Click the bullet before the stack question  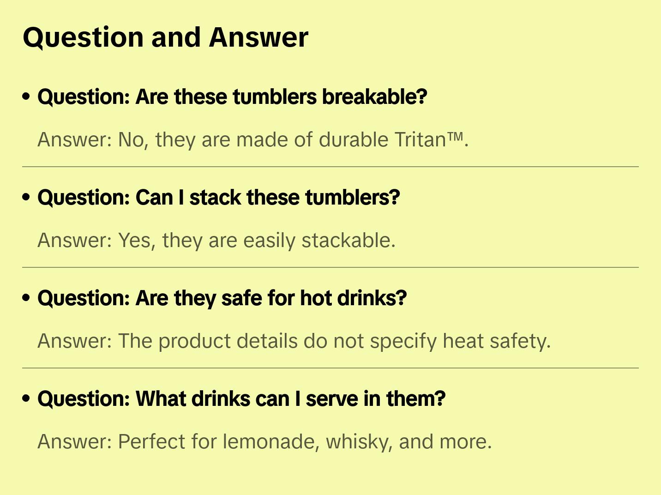tap(26, 198)
